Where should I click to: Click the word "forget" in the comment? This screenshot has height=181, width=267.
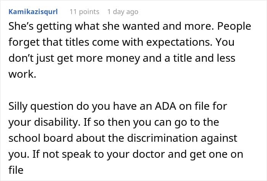click(22, 43)
